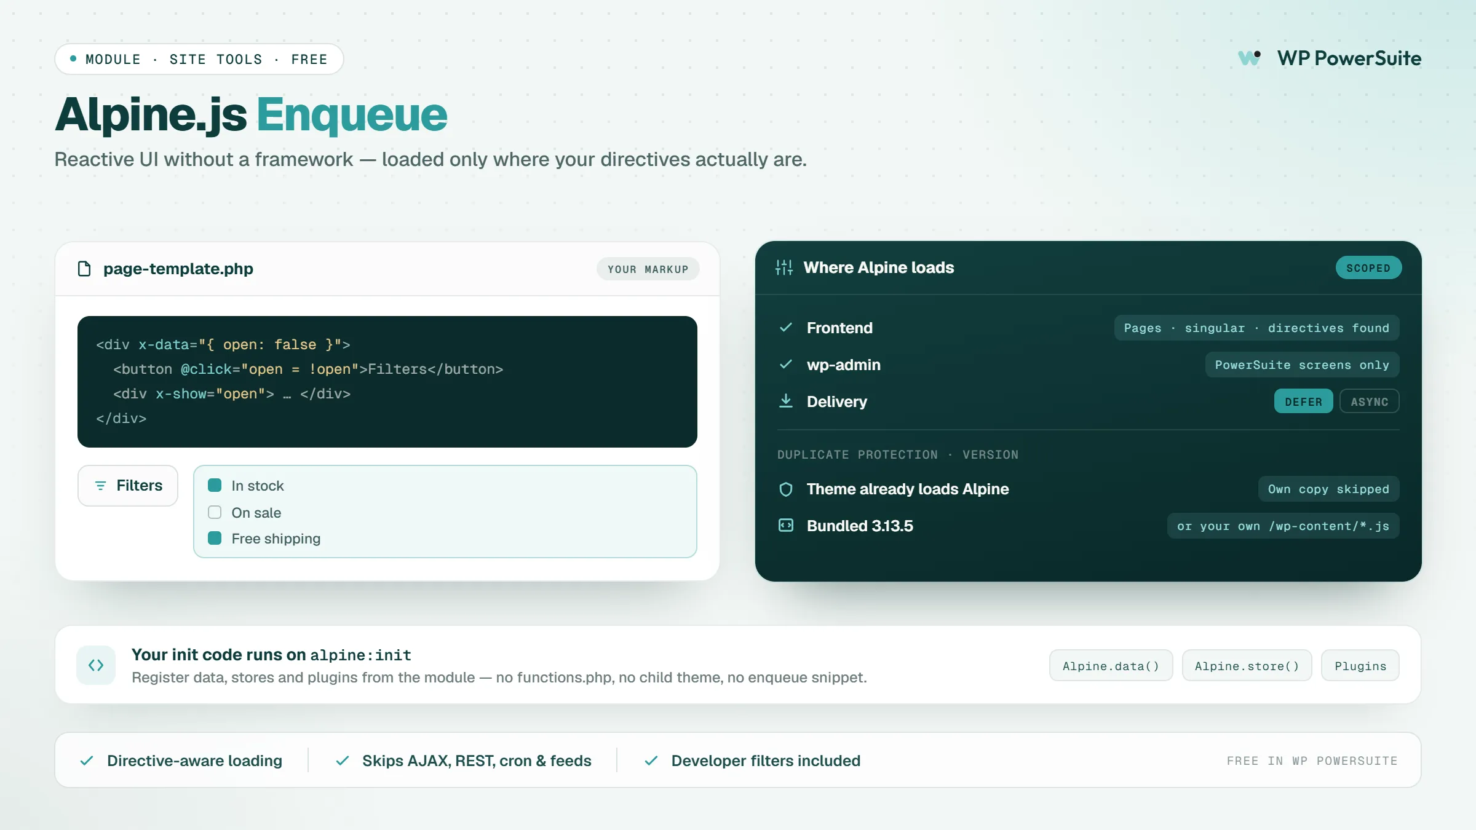Click the SCOPED badge

pos(1368,267)
